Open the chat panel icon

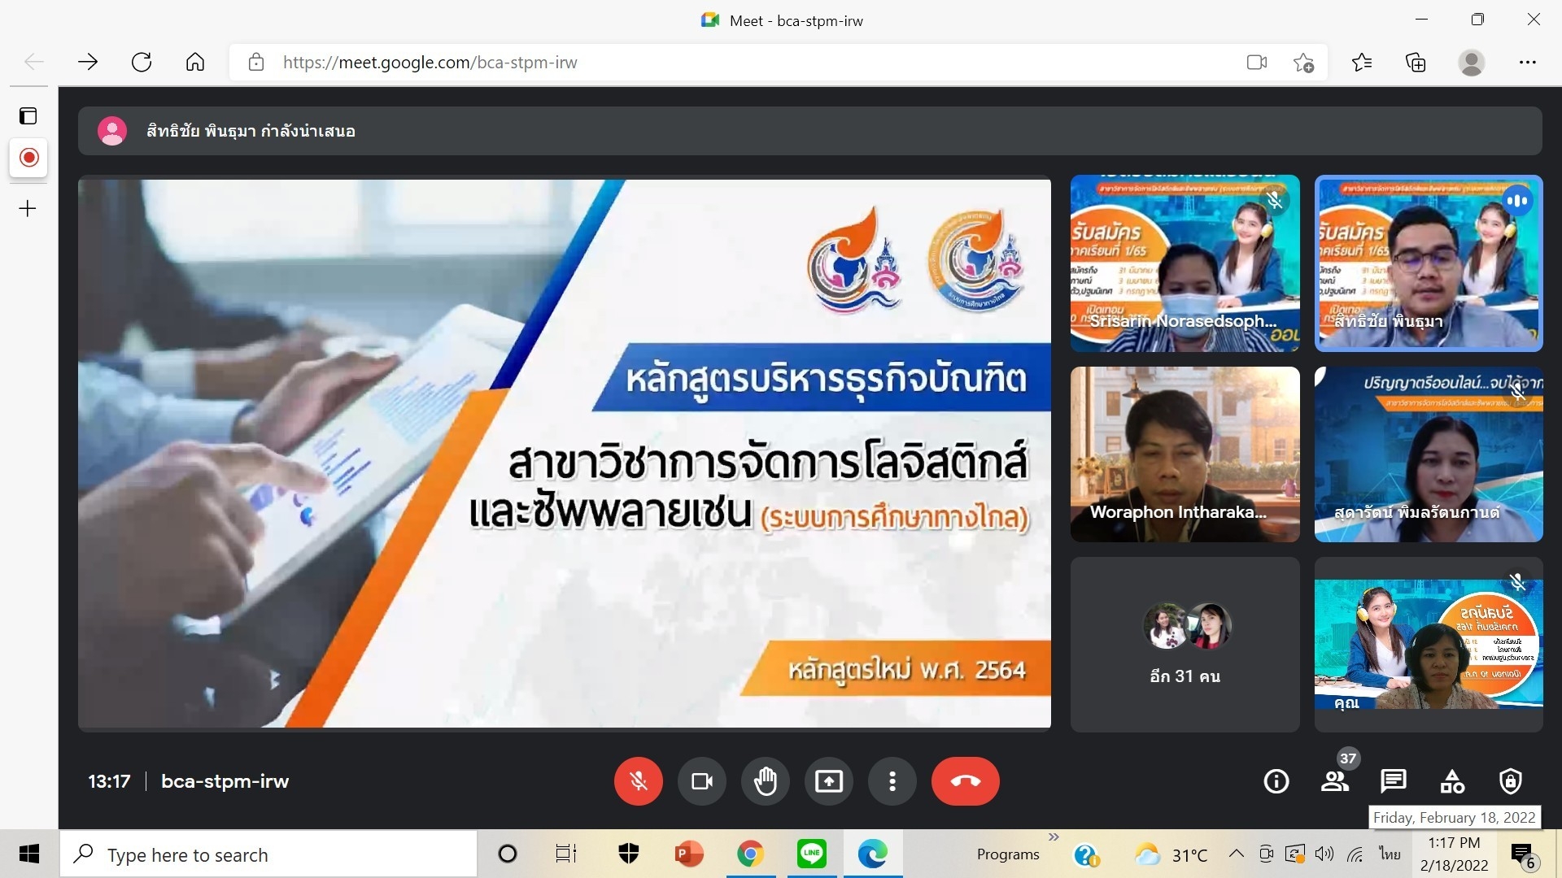[1393, 781]
